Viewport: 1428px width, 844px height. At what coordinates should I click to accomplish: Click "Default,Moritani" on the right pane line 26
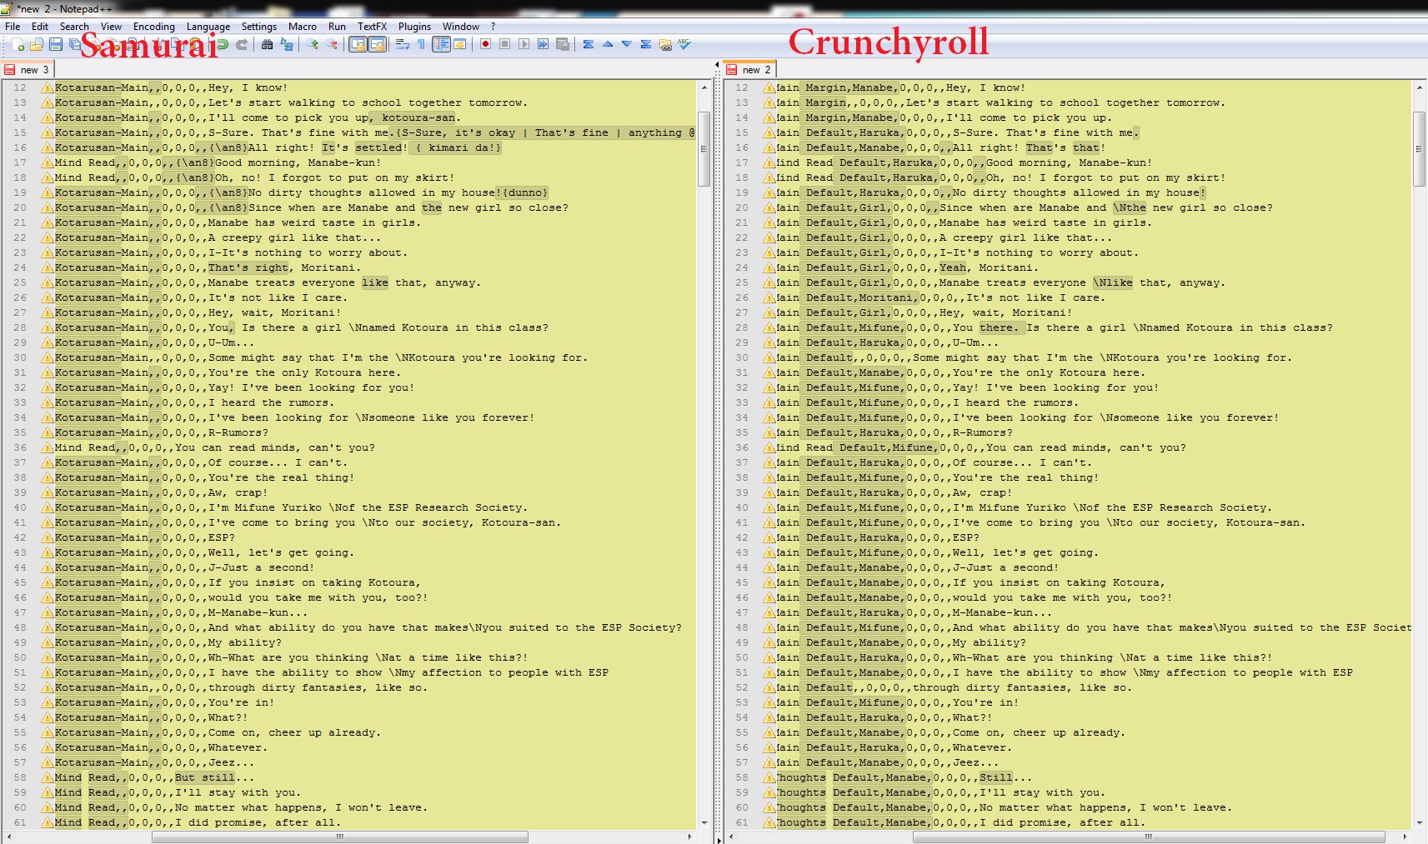[x=859, y=297]
